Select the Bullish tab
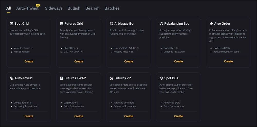 tap(74, 8)
